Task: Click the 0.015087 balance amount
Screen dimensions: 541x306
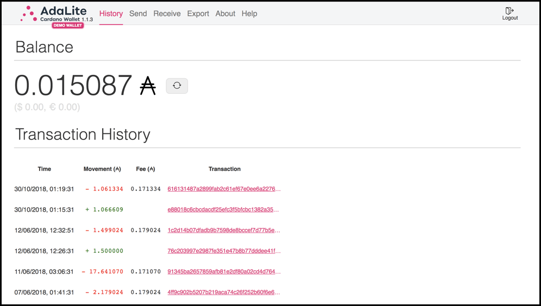Action: tap(73, 86)
